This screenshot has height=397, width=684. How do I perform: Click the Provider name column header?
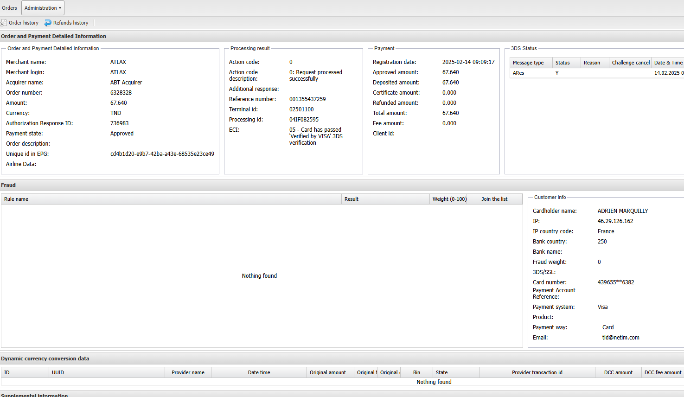coord(188,372)
